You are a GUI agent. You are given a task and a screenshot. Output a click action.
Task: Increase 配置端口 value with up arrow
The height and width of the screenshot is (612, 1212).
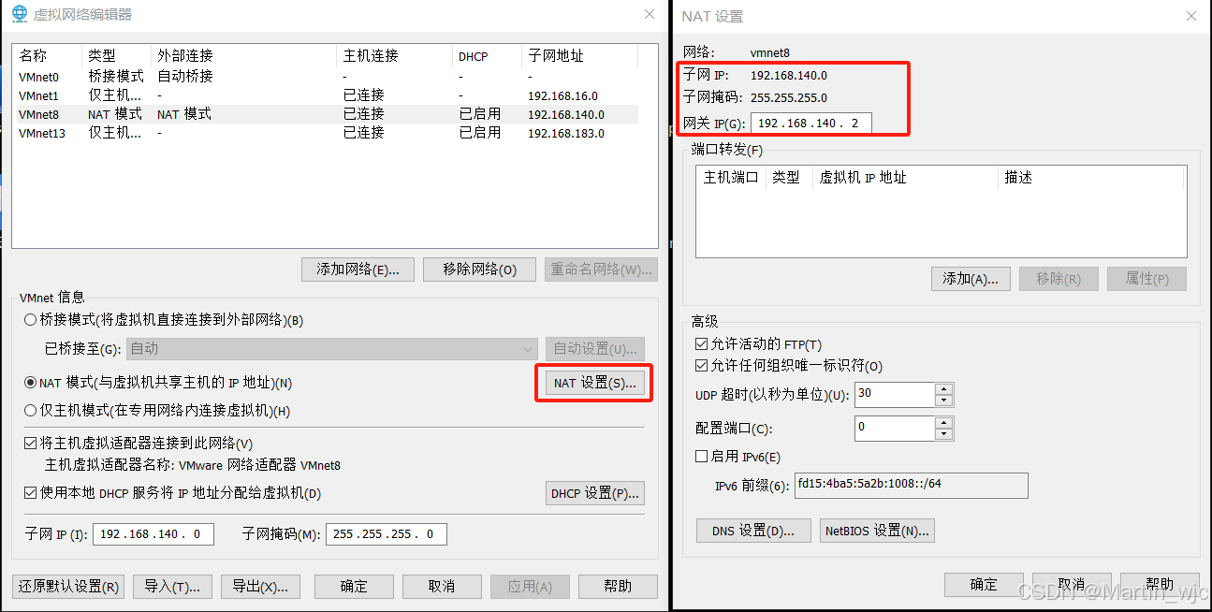click(944, 423)
